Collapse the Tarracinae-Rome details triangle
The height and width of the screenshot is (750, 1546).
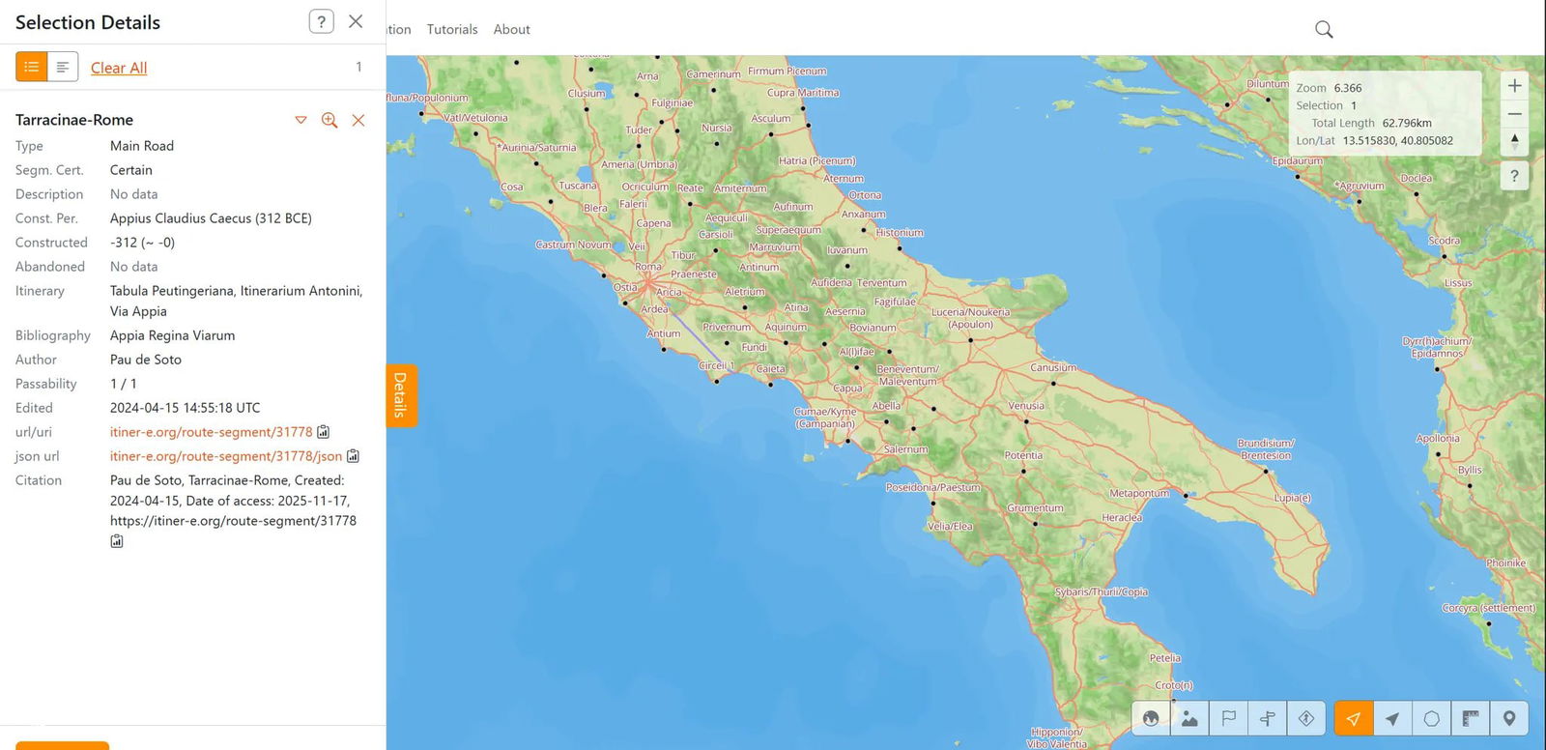[301, 120]
